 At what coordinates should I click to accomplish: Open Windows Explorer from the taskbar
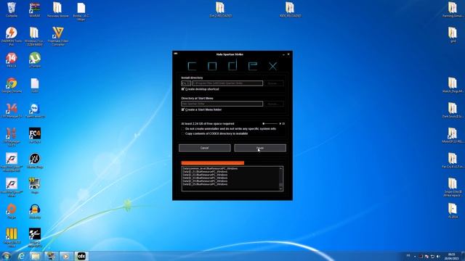[36, 256]
